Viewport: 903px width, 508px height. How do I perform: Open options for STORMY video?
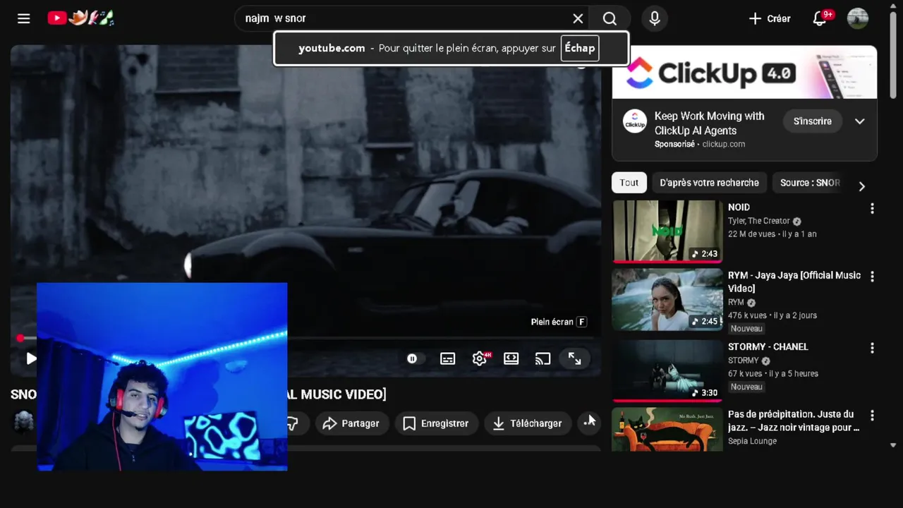click(x=872, y=349)
